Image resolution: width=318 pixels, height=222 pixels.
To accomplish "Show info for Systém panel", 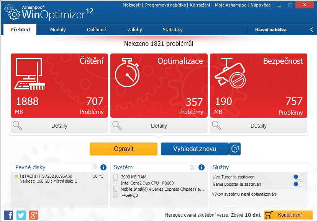I will tap(202, 167).
